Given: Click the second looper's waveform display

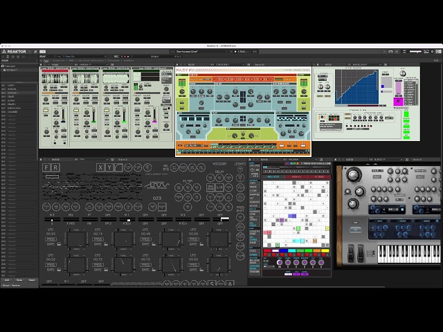Looking at the screenshot, I should click(85, 78).
